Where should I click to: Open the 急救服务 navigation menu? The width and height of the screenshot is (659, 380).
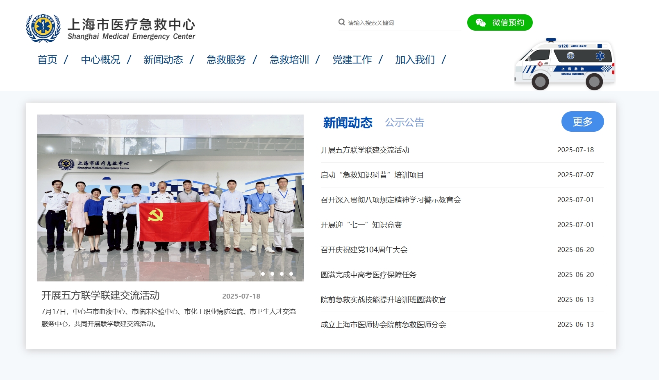pyautogui.click(x=226, y=60)
